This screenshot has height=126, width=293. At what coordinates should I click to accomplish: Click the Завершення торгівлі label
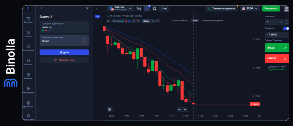pyautogui.click(x=212, y=21)
